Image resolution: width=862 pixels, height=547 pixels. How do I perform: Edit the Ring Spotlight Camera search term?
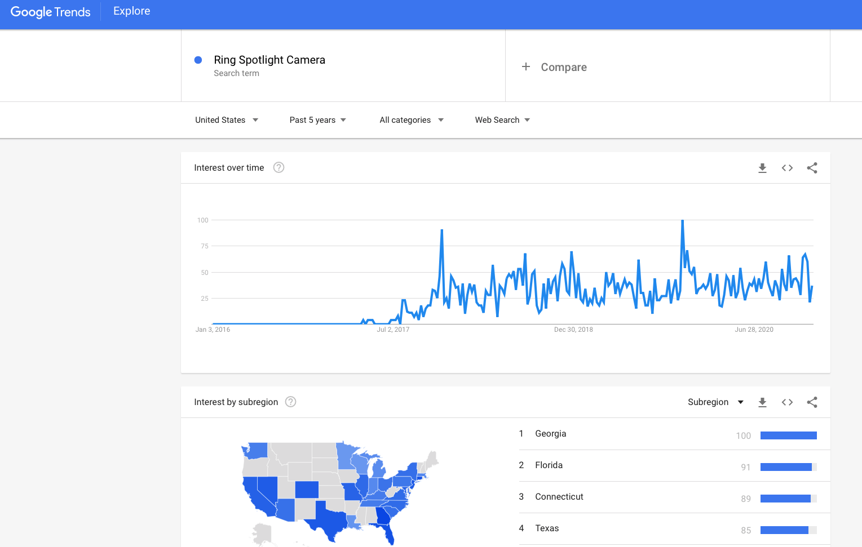[269, 60]
